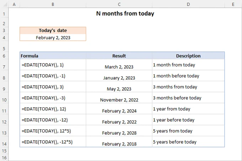Click the 'Result' column heading cell
Screen dimensions: 242x161
tap(119, 56)
